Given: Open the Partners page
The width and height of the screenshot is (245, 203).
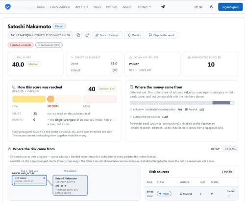Looking at the screenshot, I should pos(112,7).
